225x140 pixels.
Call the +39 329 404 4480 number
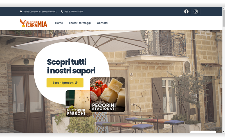click(x=73, y=11)
